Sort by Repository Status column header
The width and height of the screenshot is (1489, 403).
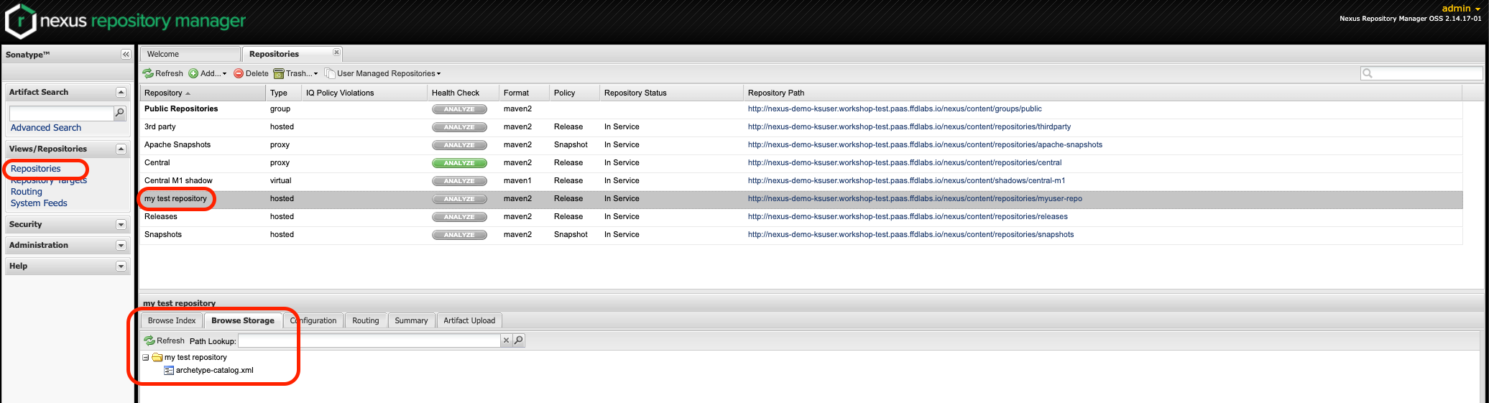point(671,93)
